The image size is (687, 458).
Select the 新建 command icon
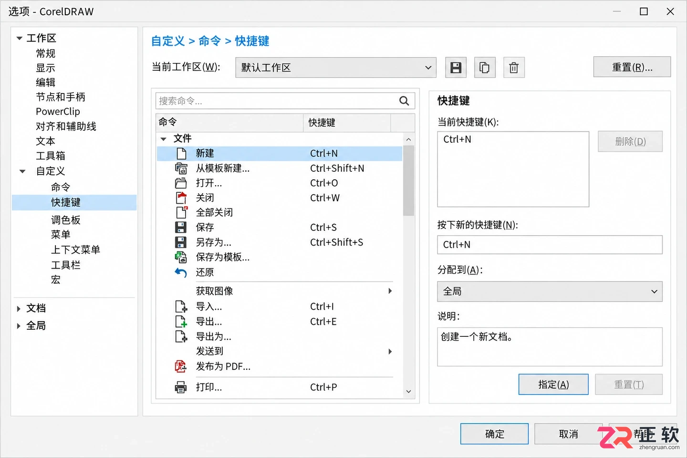(x=181, y=153)
